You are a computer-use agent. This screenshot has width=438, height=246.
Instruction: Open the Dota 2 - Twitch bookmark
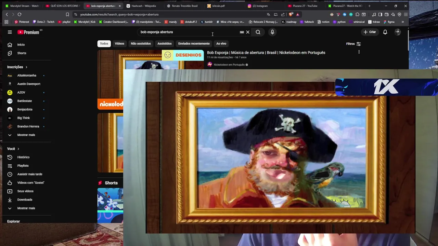(x=43, y=22)
